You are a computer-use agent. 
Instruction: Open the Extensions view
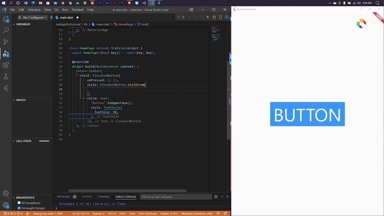coord(6,65)
